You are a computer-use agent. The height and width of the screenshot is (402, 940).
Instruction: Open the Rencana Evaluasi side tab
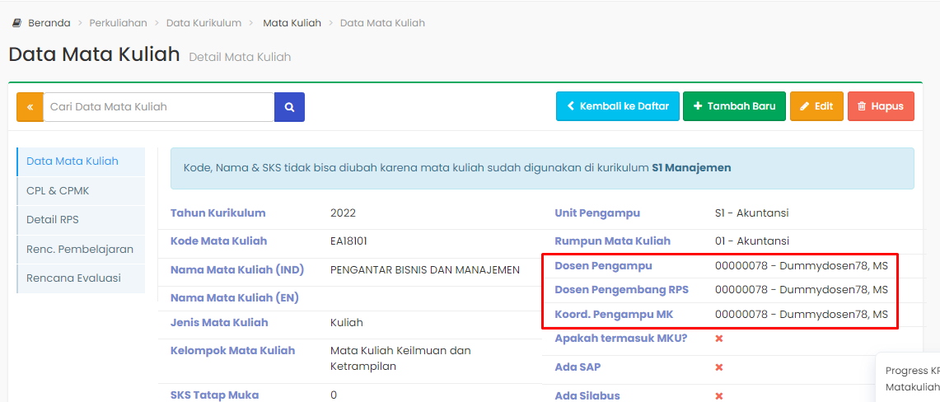coord(81,278)
